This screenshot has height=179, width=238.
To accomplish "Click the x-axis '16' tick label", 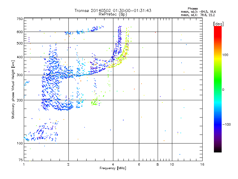I will (202, 164).
